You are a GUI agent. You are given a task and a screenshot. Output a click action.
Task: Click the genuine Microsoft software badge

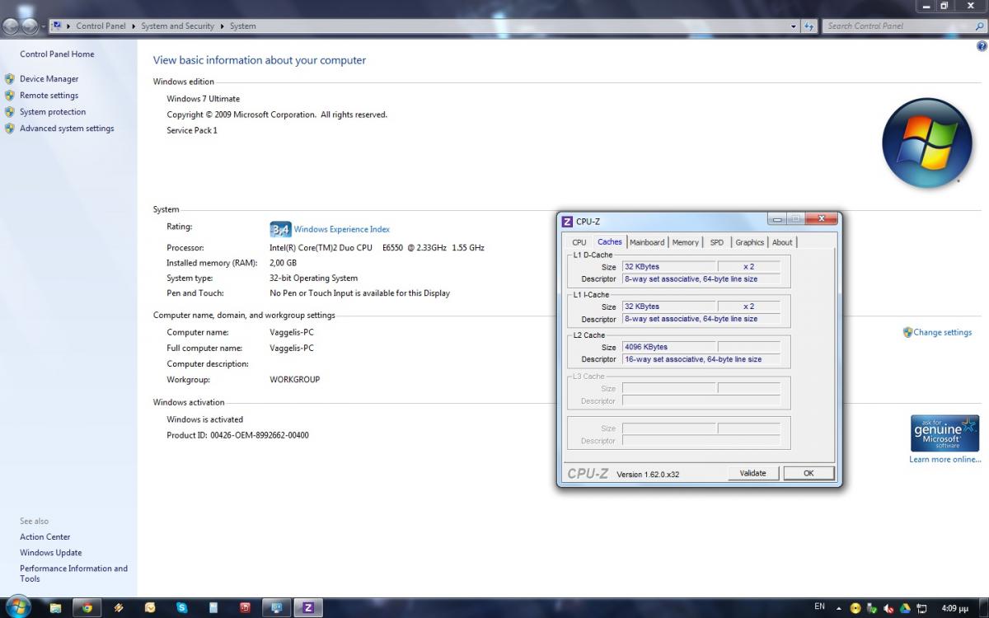pos(944,433)
